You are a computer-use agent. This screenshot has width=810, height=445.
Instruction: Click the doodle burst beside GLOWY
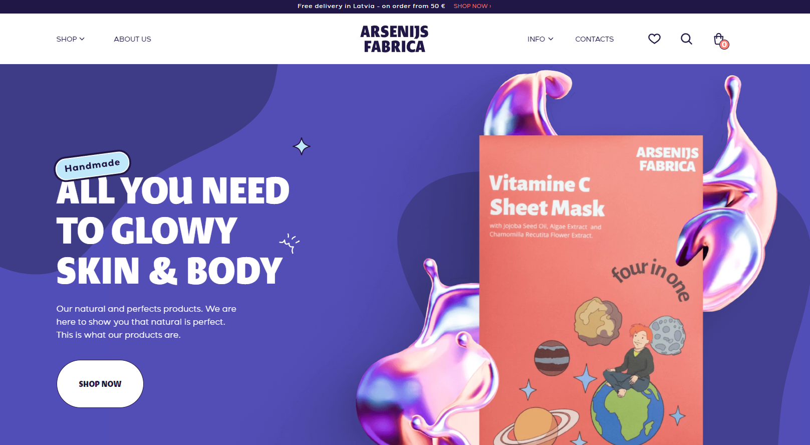(289, 243)
